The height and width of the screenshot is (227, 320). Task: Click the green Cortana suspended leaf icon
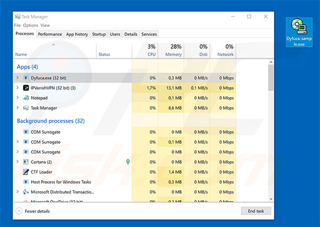[x=128, y=162]
